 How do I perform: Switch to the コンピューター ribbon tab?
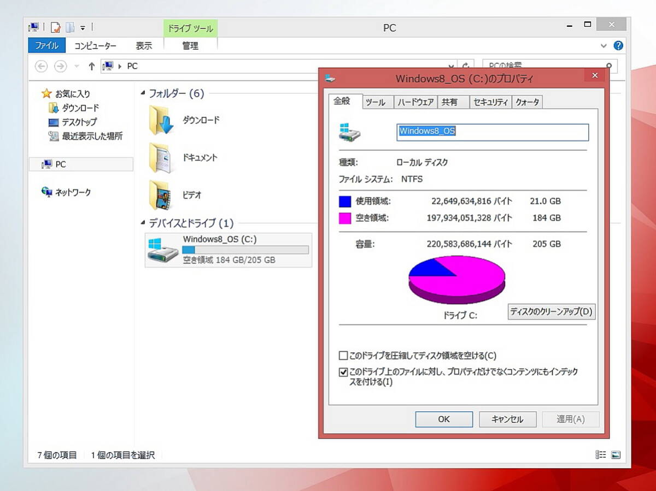(95, 46)
